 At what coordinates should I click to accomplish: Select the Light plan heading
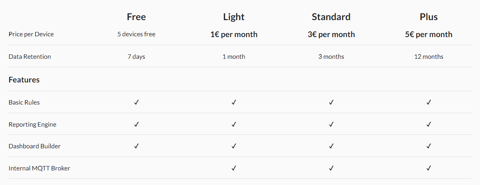(234, 17)
